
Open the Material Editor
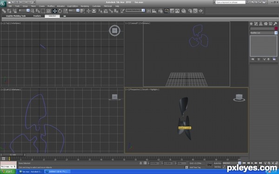click(x=184, y=11)
